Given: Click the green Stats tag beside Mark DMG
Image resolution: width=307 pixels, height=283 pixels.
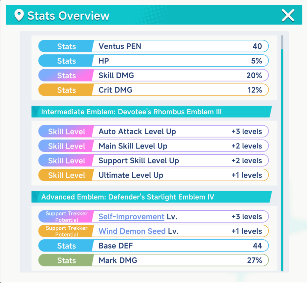Looking at the screenshot, I should point(66,260).
